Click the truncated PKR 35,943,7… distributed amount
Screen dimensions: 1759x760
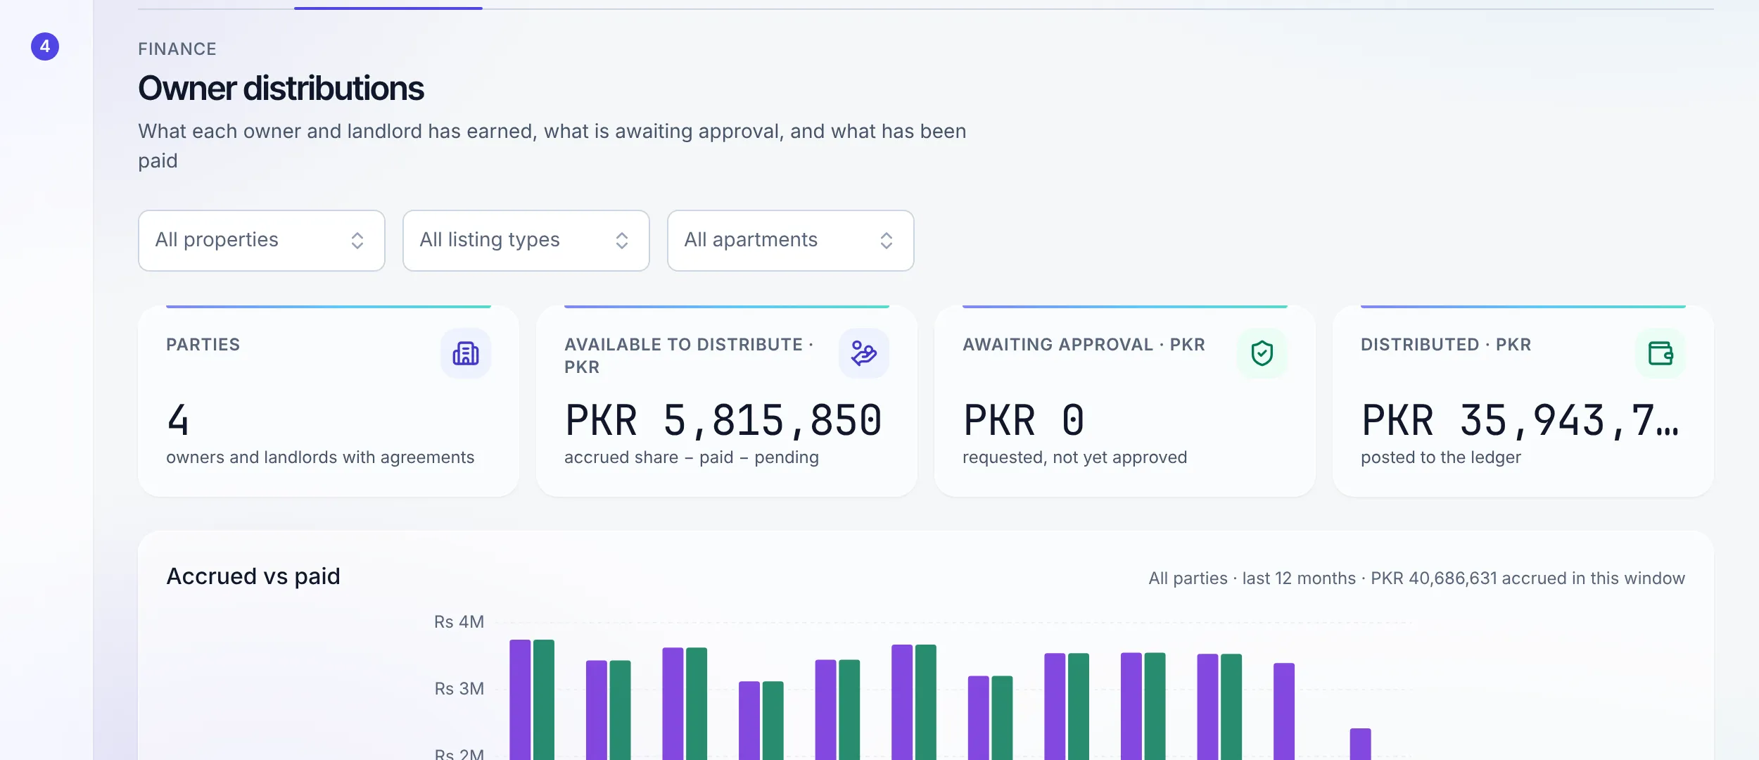pos(1520,421)
